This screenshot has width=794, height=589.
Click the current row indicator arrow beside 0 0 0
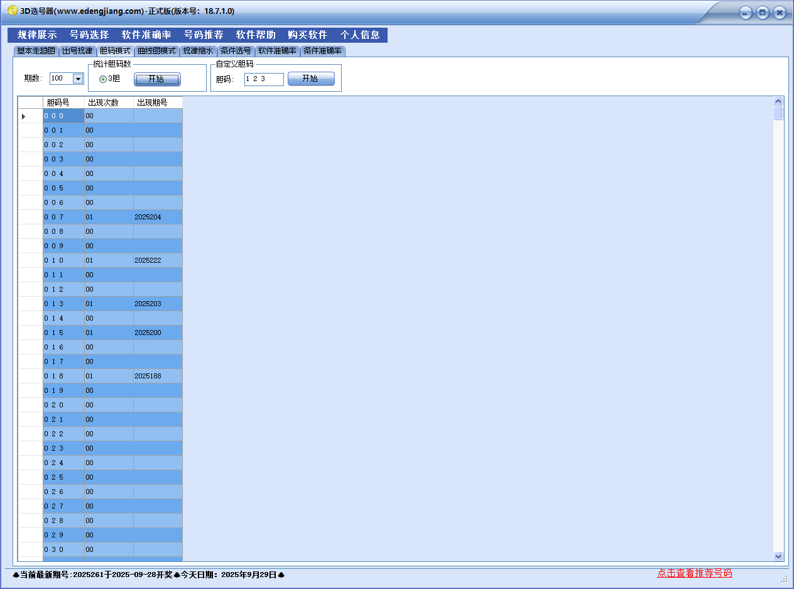[x=24, y=116]
